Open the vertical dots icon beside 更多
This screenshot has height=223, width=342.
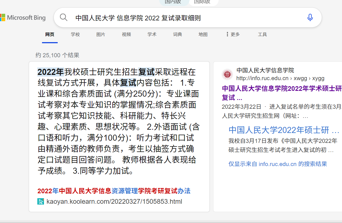pos(227,34)
